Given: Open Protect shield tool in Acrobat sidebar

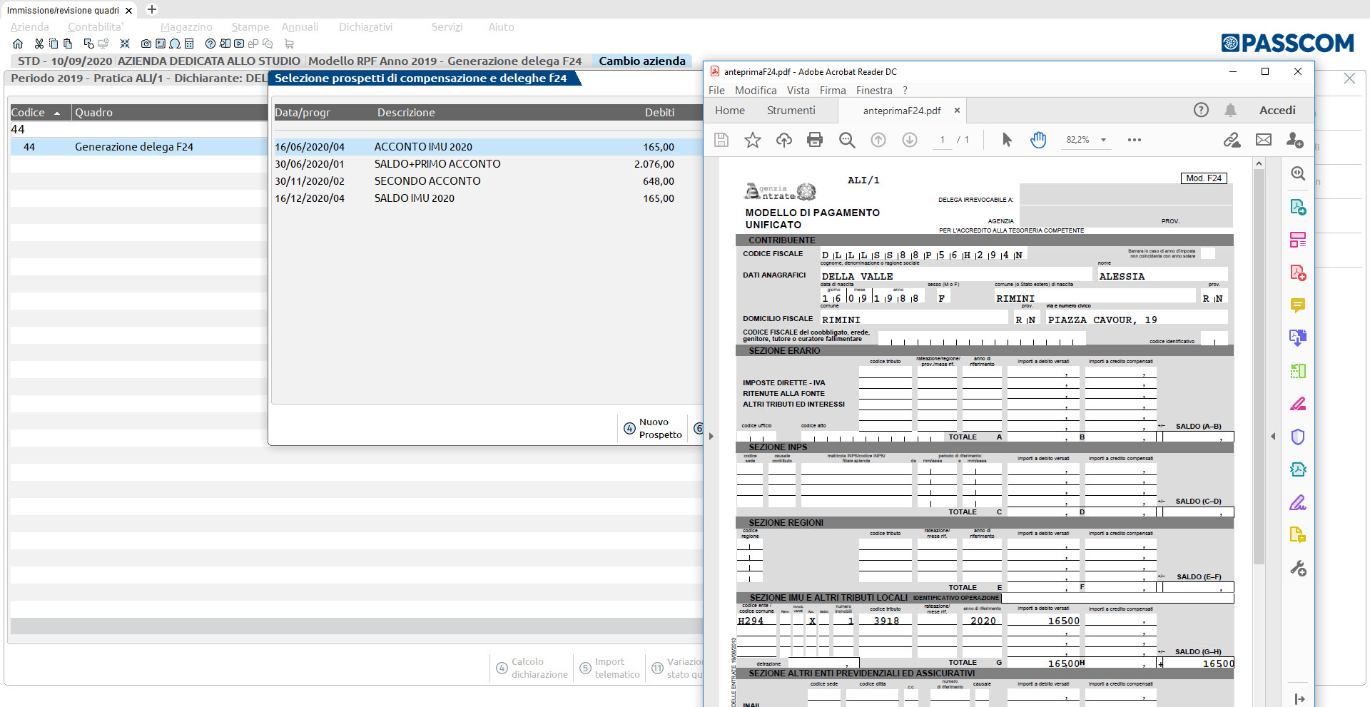Looking at the screenshot, I should tap(1298, 437).
